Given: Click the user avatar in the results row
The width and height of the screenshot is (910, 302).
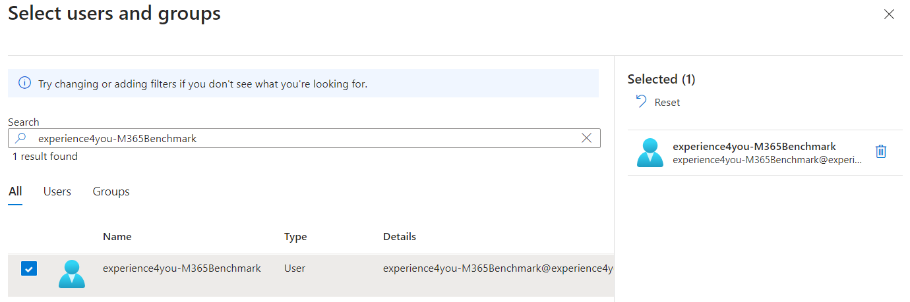Looking at the screenshot, I should [x=72, y=274].
